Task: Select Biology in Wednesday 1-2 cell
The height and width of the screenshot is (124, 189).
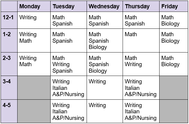Action: tap(98, 47)
